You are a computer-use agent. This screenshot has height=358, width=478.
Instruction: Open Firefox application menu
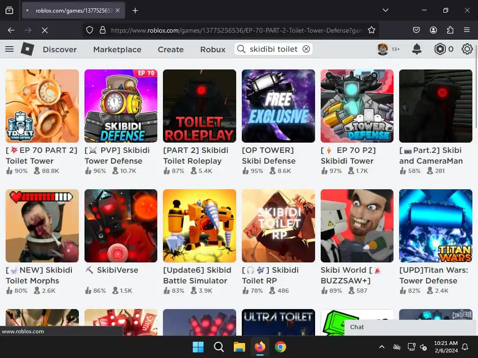click(x=467, y=30)
